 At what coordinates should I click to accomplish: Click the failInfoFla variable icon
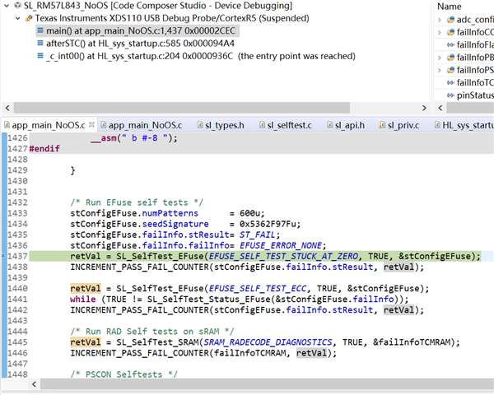pyautogui.click(x=451, y=45)
